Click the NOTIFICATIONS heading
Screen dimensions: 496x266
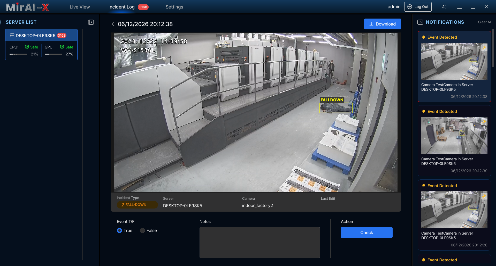[445, 22]
